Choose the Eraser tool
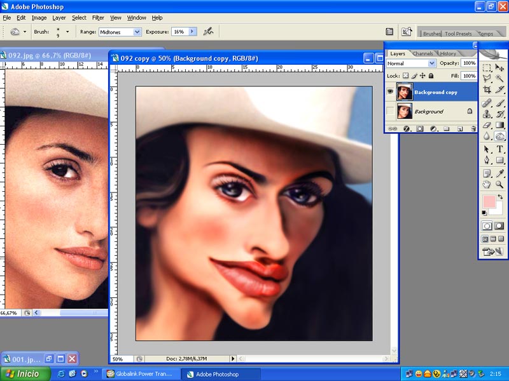Screen dimensions: 509x381 pos(487,125)
